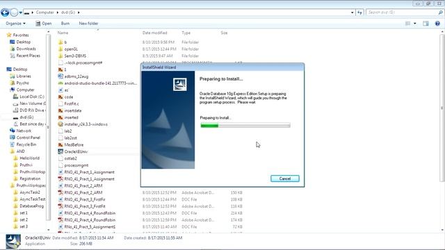
Task: Change your view with the view icon
Action: 408,24
